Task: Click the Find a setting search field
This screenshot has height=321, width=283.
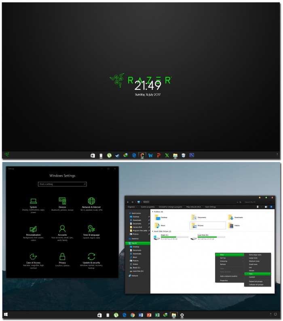Action: coord(62,184)
